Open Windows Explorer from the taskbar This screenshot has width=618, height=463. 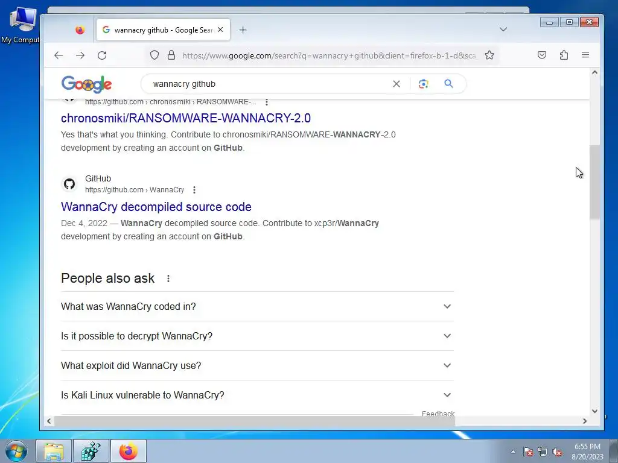pyautogui.click(x=54, y=451)
